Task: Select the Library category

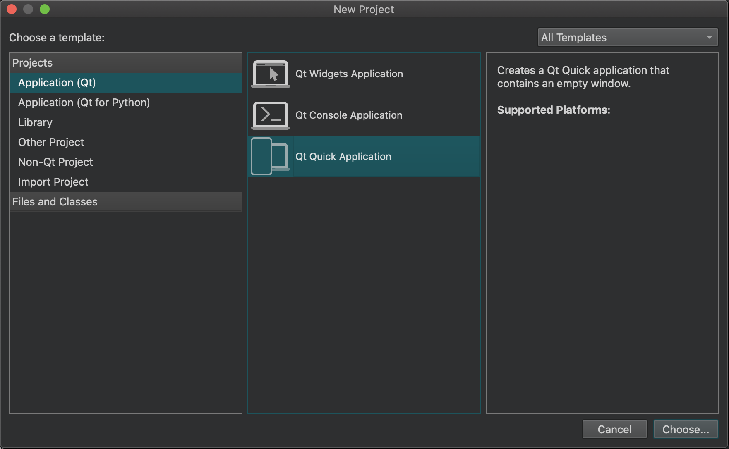Action: point(126,122)
